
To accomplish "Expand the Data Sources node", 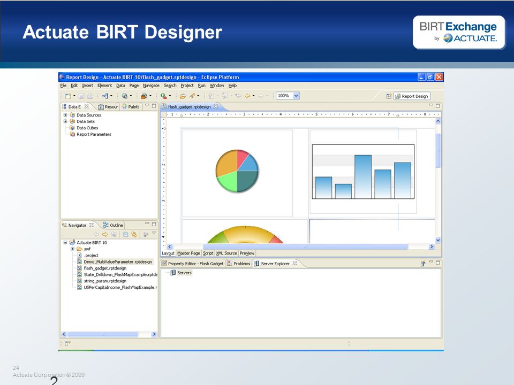I will coord(65,115).
